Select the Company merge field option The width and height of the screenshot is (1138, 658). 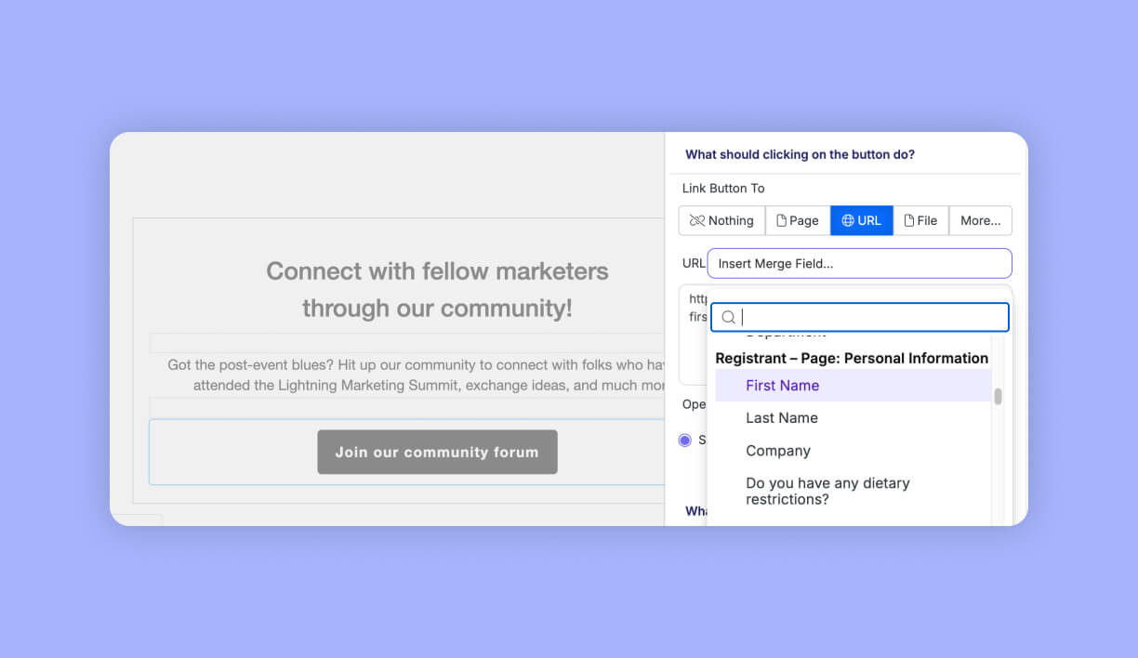pyautogui.click(x=778, y=451)
